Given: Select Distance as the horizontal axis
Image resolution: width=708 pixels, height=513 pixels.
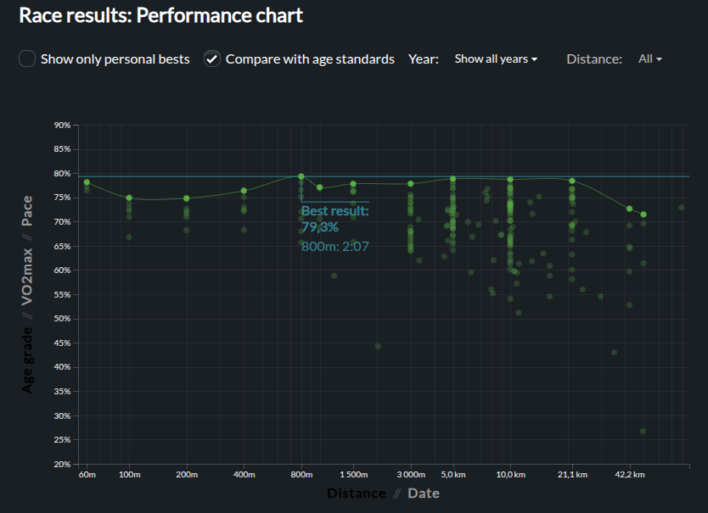Looking at the screenshot, I should tap(356, 493).
